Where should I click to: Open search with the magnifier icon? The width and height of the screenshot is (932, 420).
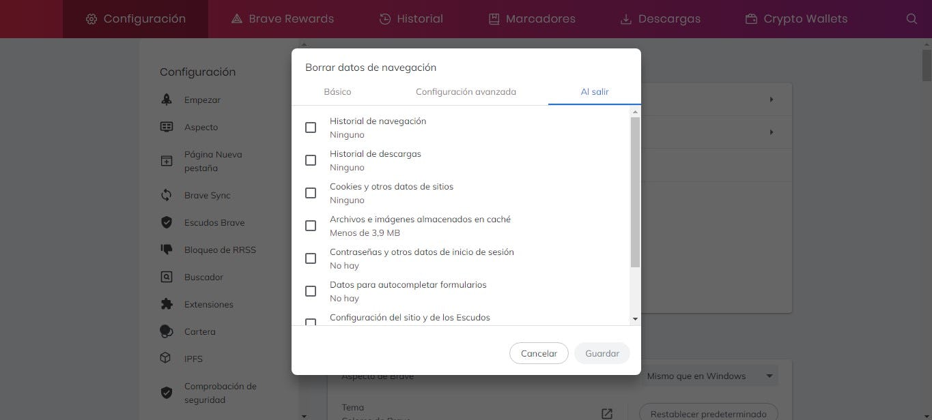[x=912, y=18]
